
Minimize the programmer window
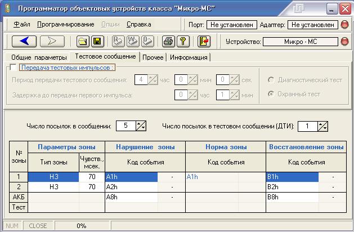(x=332, y=9)
